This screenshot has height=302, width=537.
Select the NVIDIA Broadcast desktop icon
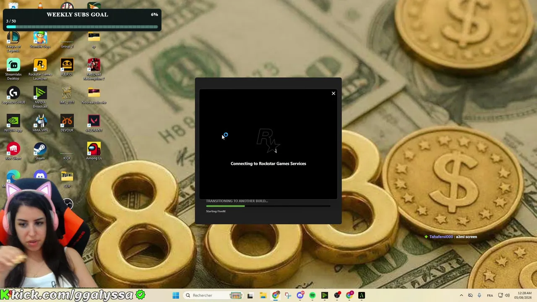coord(40,98)
